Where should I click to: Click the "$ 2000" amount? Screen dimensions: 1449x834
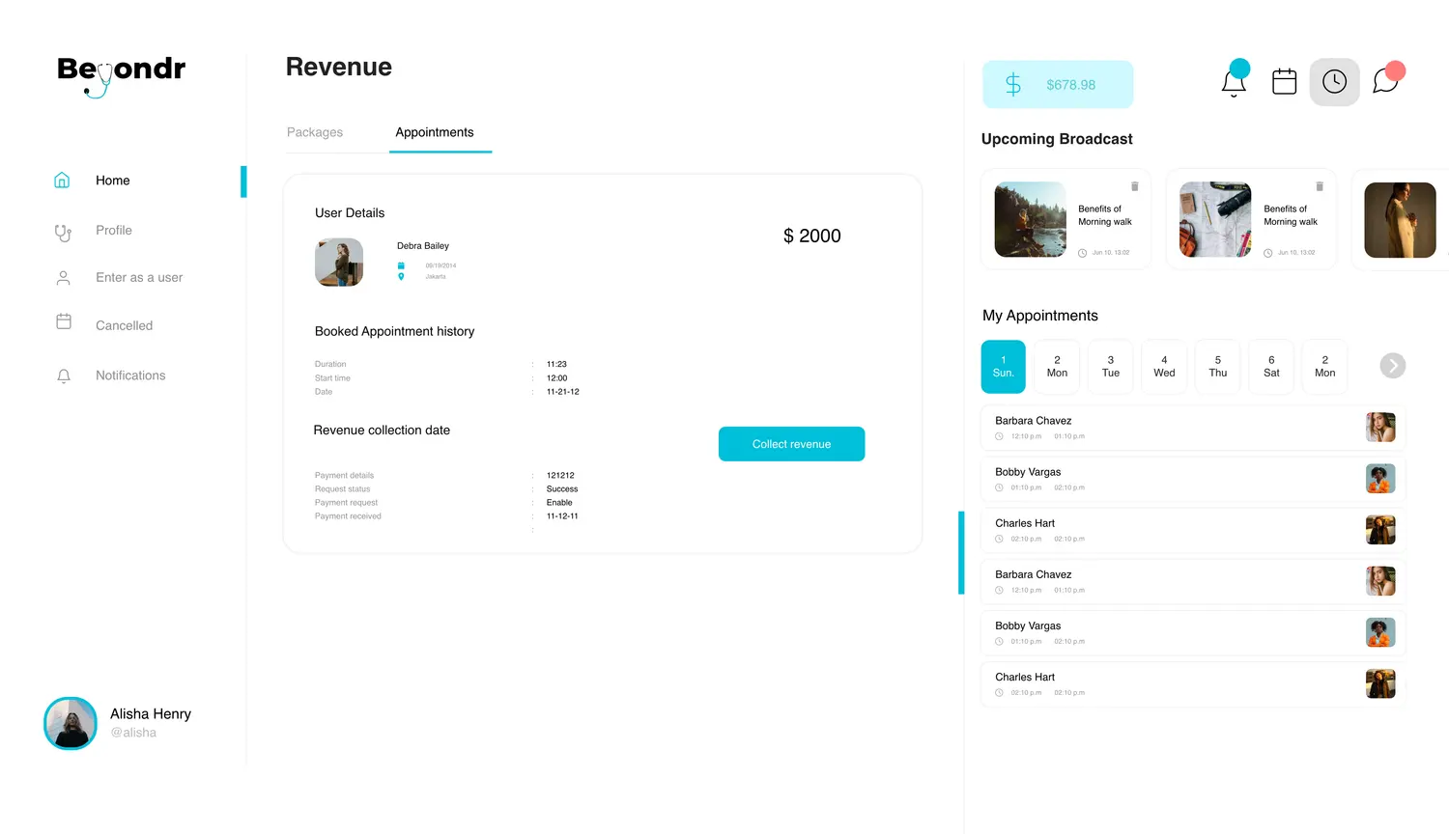(812, 236)
